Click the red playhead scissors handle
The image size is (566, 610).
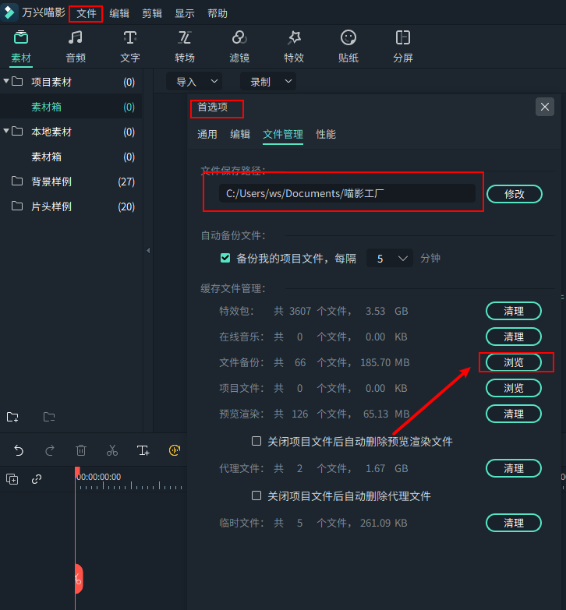coord(78,579)
